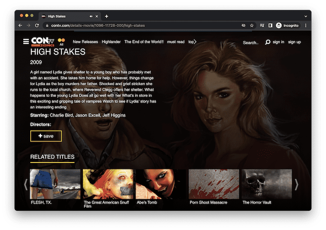Show next related titles with right arrow
Image resolution: width=326 pixels, height=230 pixels.
[x=297, y=184]
